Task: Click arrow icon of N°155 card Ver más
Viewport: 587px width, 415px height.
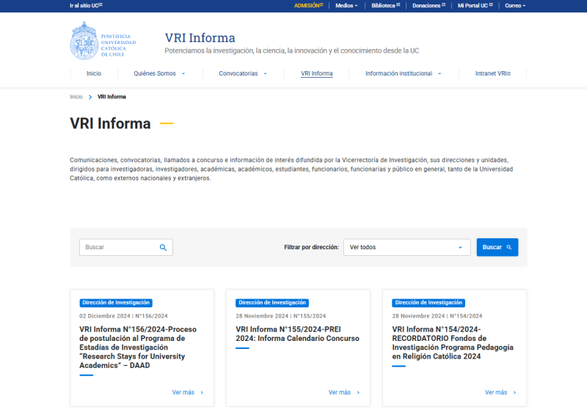Action: coord(358,392)
